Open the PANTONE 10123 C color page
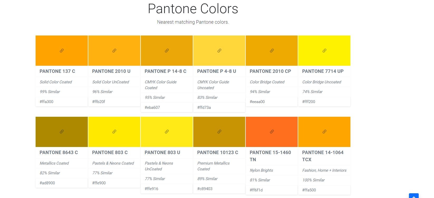Image resolution: width=434 pixels, height=198 pixels. coord(218,153)
